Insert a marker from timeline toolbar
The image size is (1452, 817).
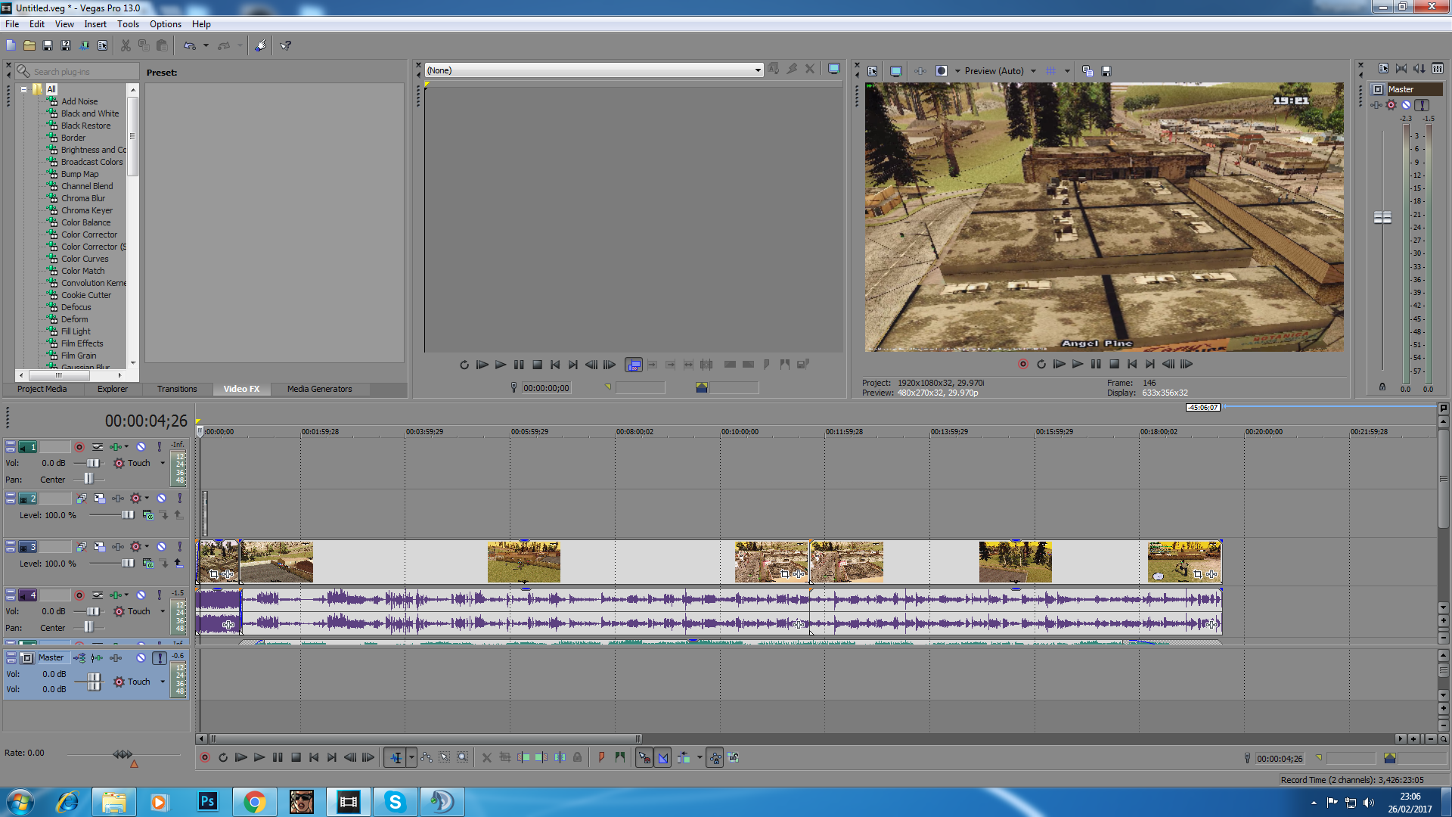point(601,757)
